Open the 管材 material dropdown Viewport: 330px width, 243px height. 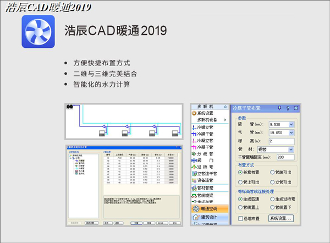click(x=291, y=150)
